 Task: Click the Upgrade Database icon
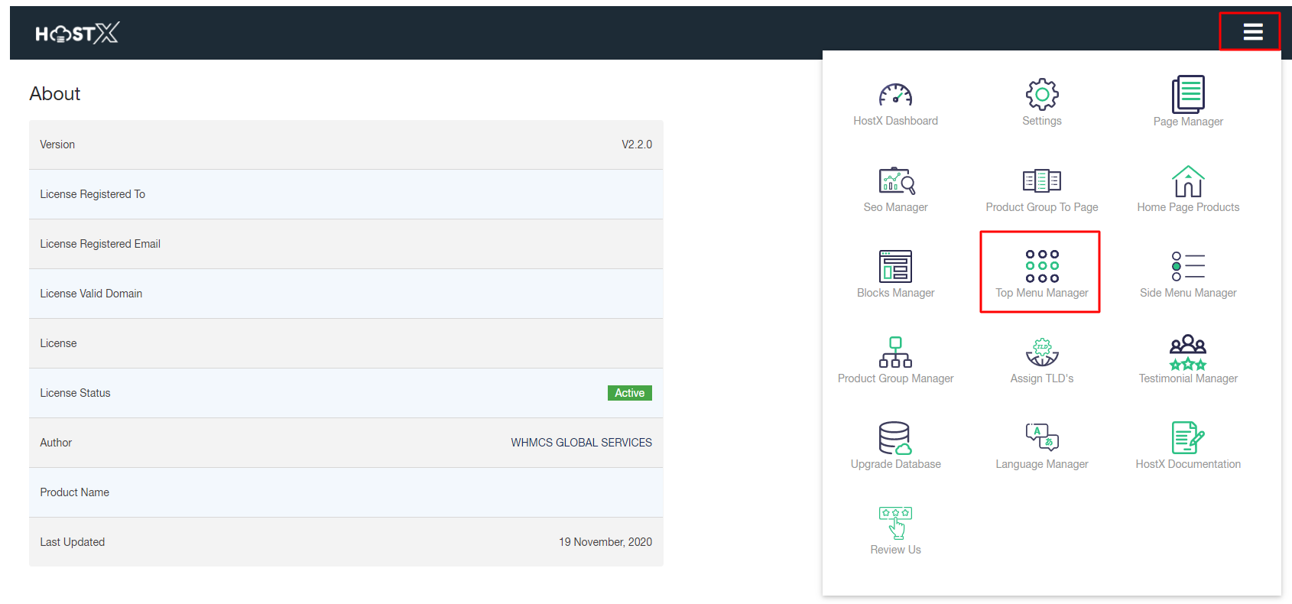point(895,438)
